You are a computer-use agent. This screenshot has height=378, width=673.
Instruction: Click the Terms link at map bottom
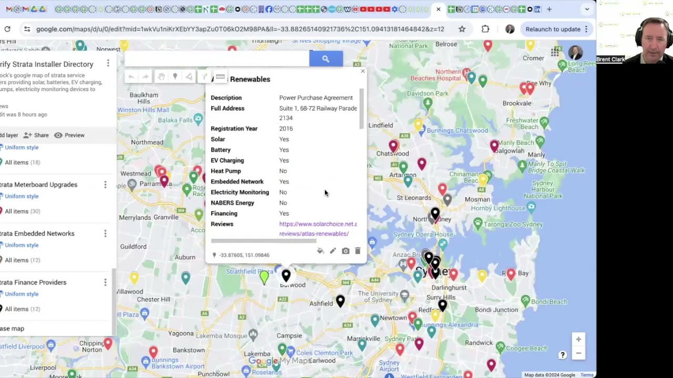tap(587, 375)
